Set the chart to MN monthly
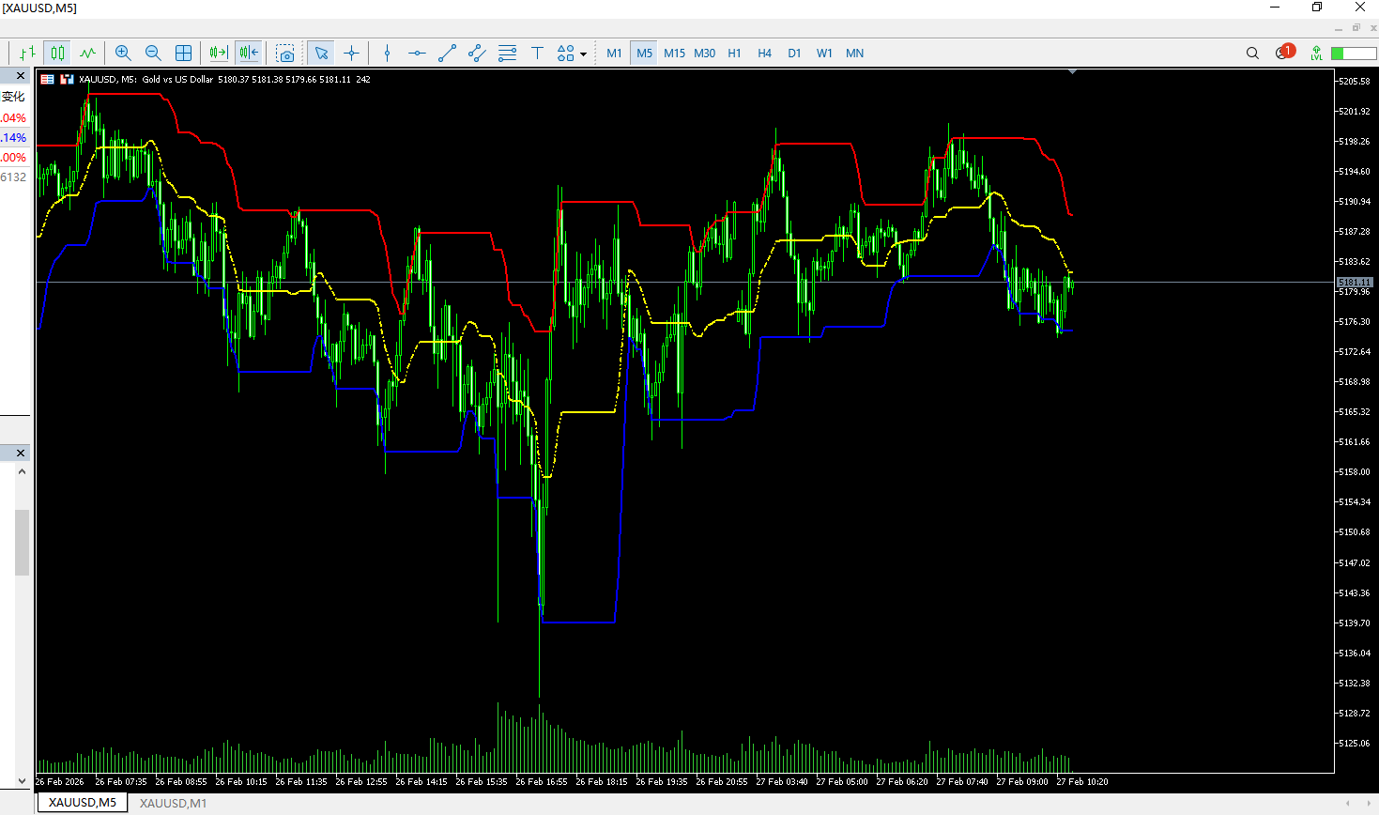 854,54
